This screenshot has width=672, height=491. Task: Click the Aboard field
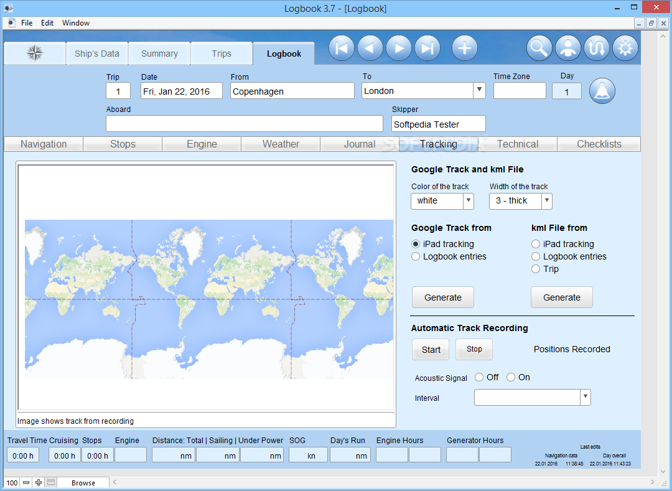(x=245, y=123)
